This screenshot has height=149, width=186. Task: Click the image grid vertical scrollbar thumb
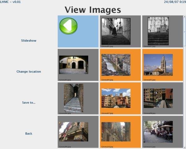point(184,32)
